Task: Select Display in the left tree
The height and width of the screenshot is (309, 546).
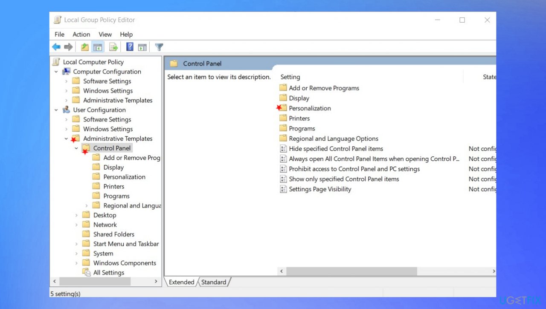Action: click(113, 167)
